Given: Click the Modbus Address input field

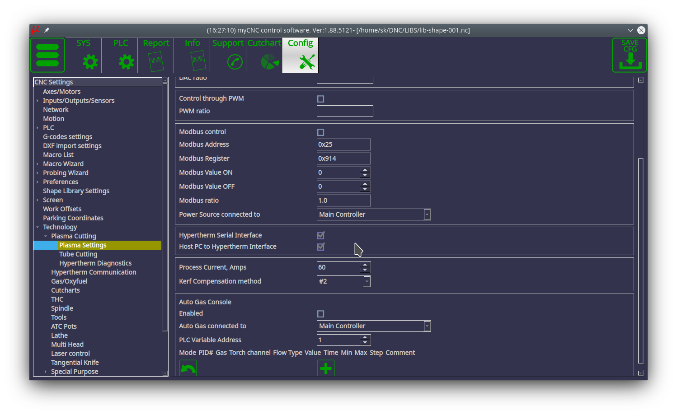Looking at the screenshot, I should coord(343,145).
